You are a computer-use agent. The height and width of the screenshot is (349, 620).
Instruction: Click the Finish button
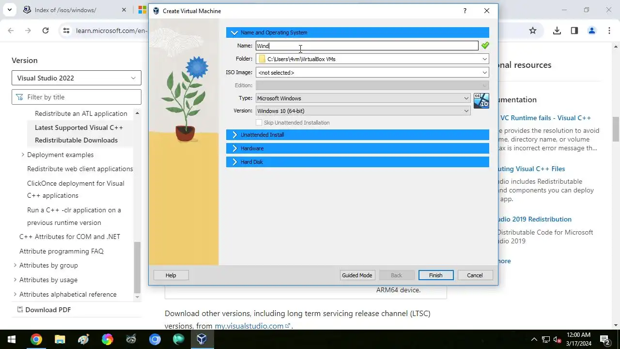pyautogui.click(x=436, y=275)
